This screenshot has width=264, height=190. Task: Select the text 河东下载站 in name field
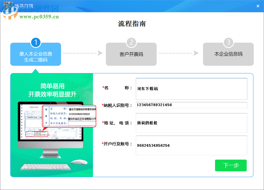coord(148,89)
